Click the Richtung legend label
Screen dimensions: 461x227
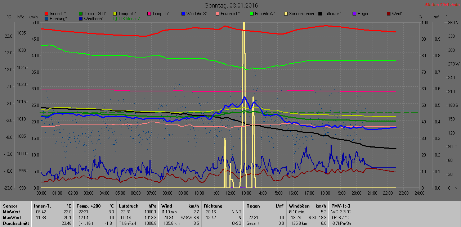coord(58,18)
